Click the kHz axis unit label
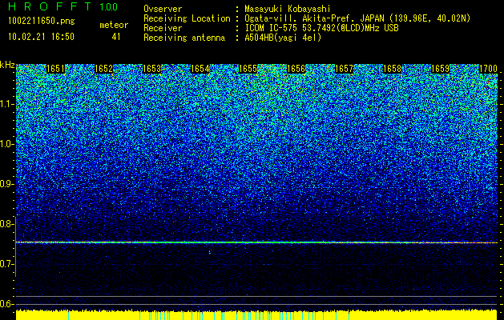This screenshot has height=320, width=504. 7,65
